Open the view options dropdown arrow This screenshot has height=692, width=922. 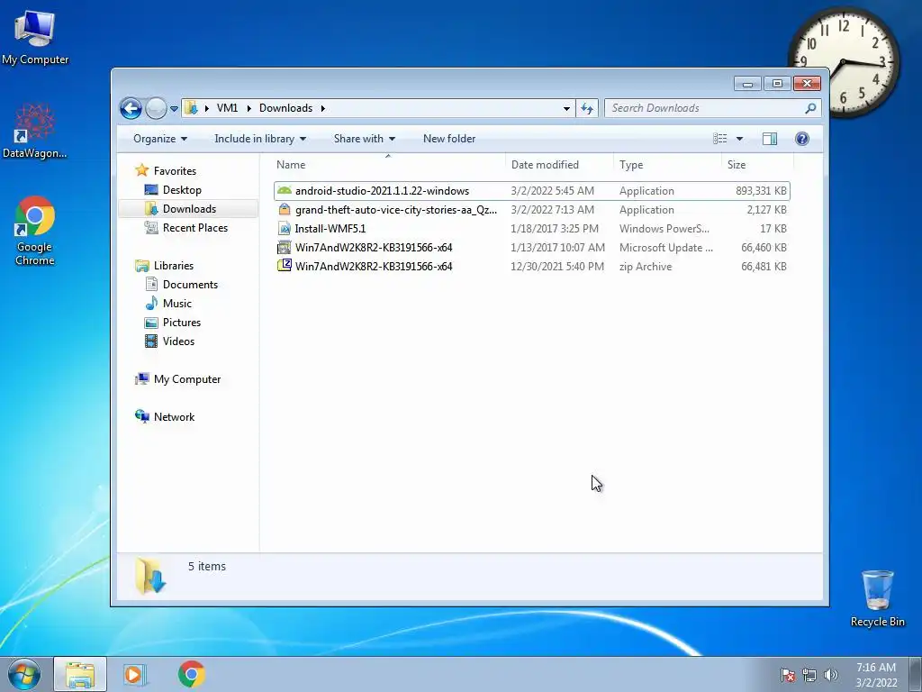(740, 139)
